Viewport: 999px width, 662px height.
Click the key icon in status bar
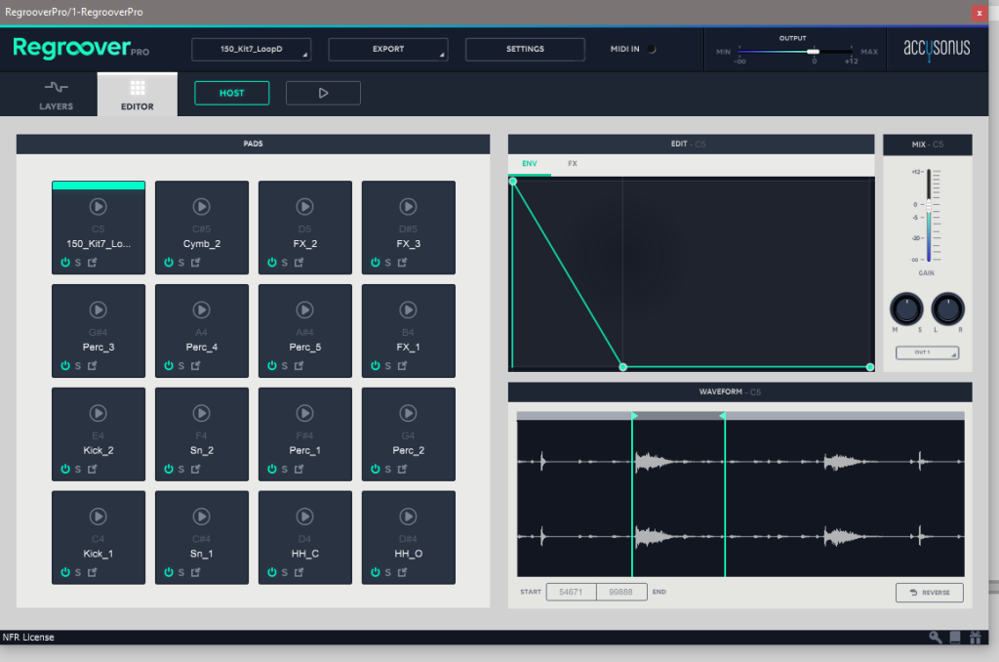(x=935, y=638)
